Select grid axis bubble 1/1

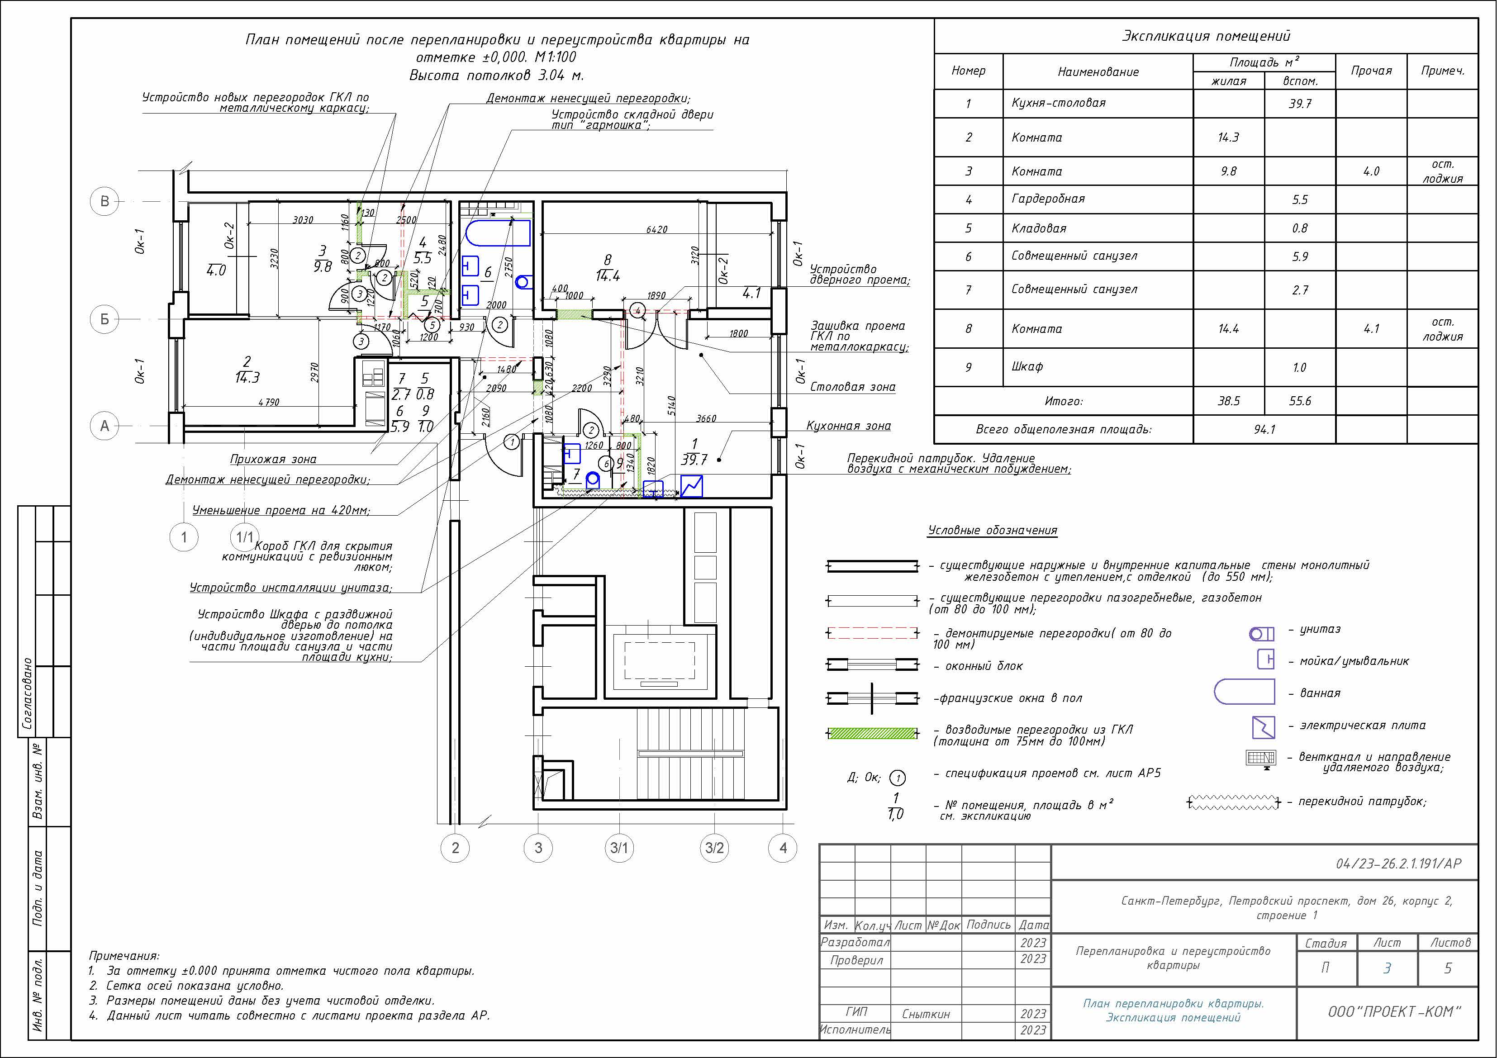pos(244,537)
